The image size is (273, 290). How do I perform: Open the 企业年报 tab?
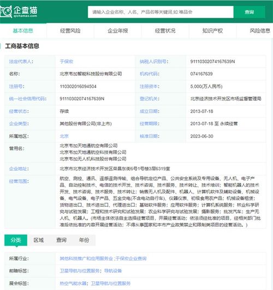click(118, 31)
